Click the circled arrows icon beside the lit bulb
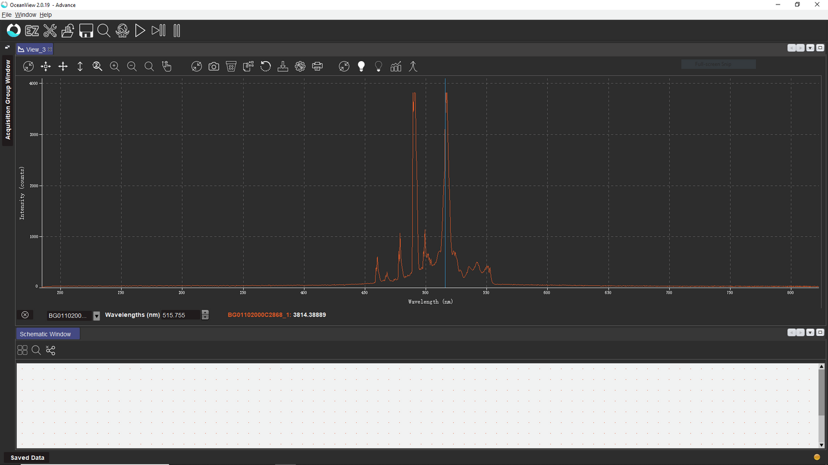Screen dimensions: 828x465 pos(344,67)
